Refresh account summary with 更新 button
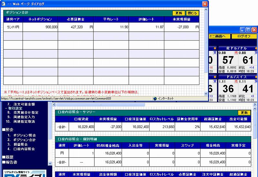Screen dimensions: 258x177 click(x=244, y=113)
